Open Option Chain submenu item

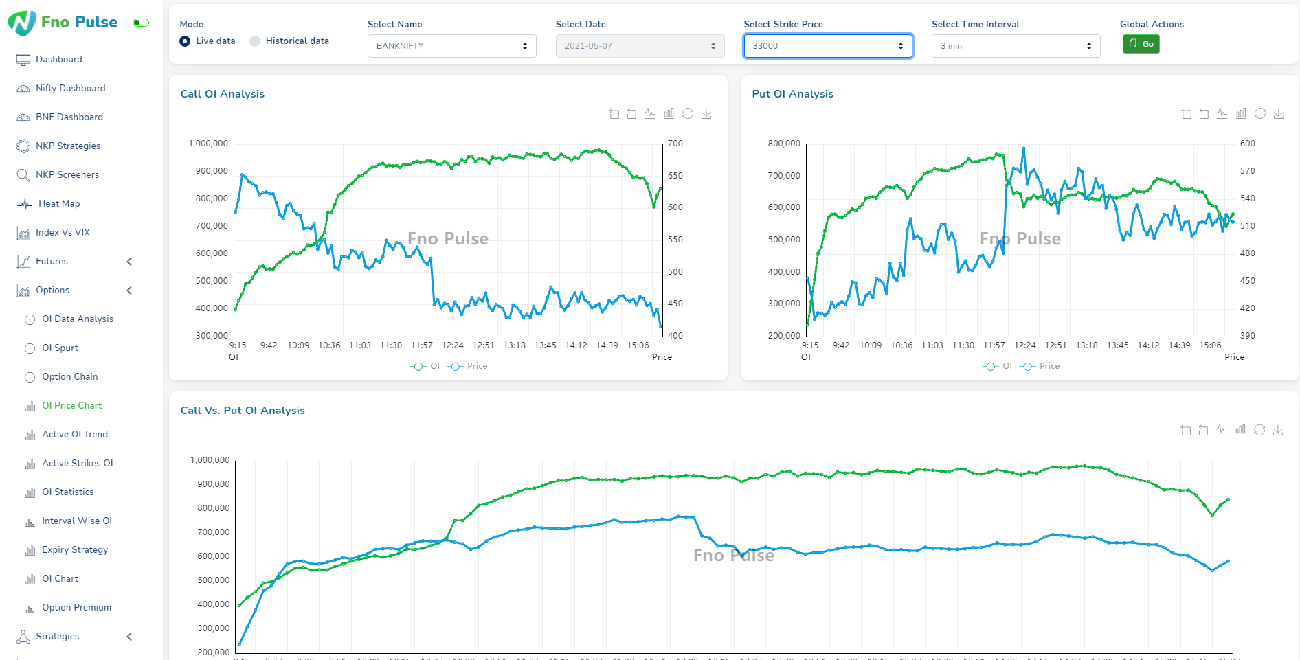[70, 376]
